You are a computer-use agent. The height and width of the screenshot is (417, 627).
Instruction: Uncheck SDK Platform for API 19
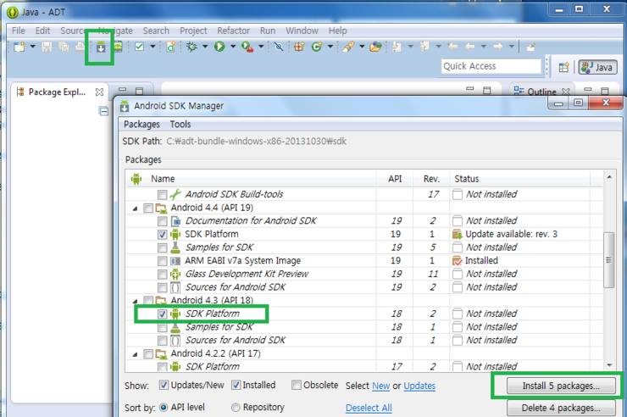click(163, 234)
